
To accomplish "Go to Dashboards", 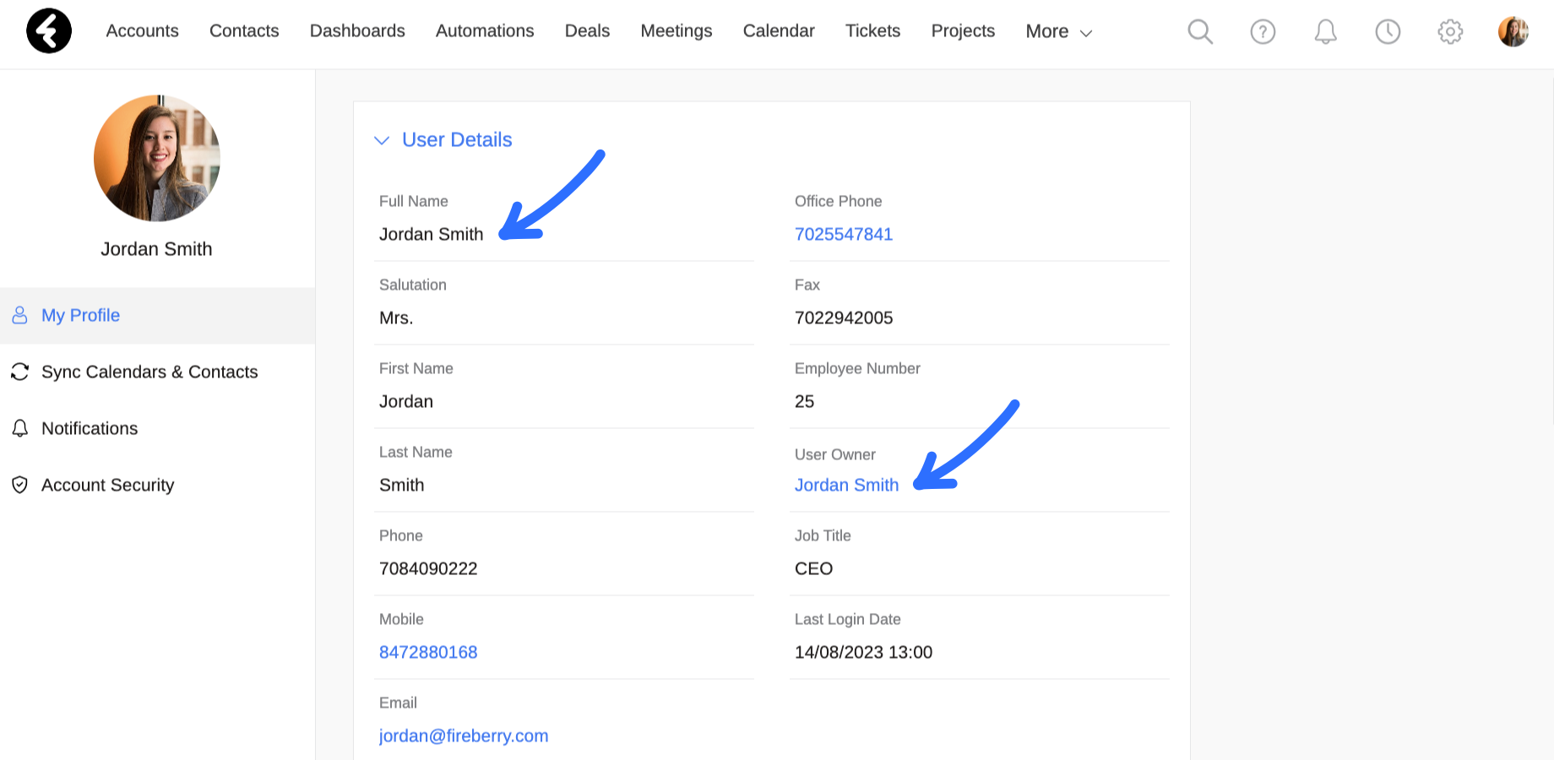I will (357, 30).
